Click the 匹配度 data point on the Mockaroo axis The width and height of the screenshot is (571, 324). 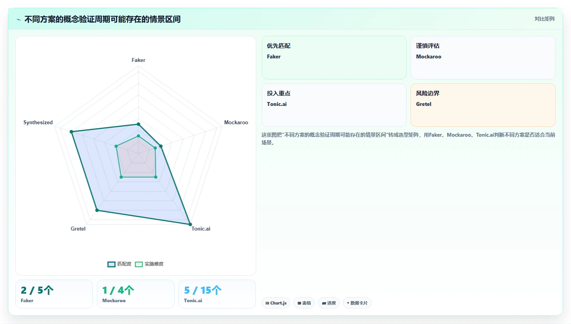point(161,146)
